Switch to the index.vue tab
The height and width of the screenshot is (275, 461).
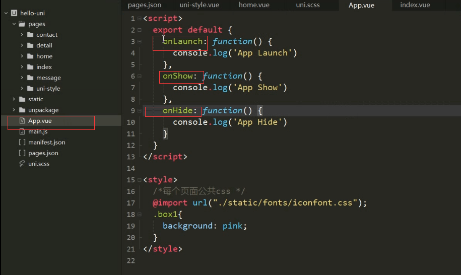point(415,5)
